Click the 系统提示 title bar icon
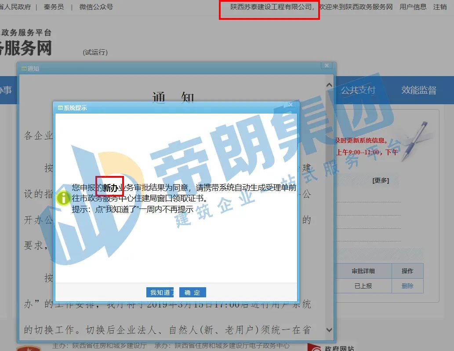 click(x=60, y=108)
